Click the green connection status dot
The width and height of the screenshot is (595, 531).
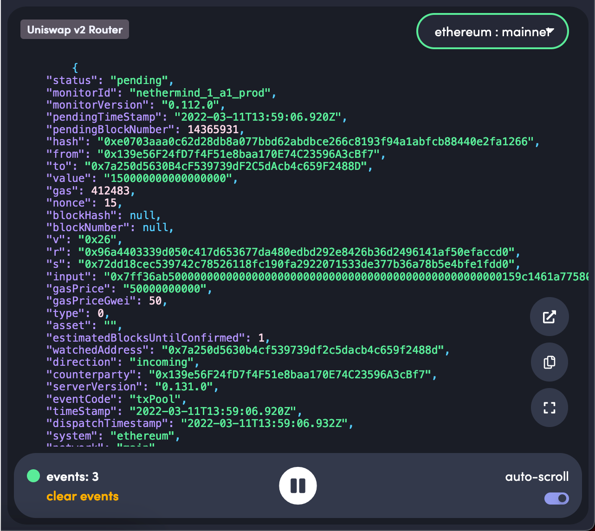pos(33,476)
